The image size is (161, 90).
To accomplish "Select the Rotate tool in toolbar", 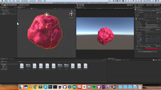I will (x=8, y=5).
